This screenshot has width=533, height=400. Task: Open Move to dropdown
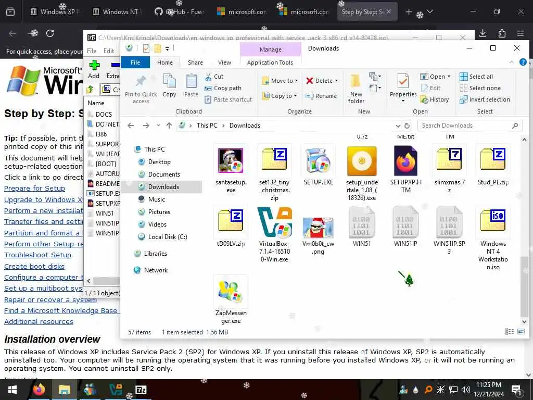280,81
